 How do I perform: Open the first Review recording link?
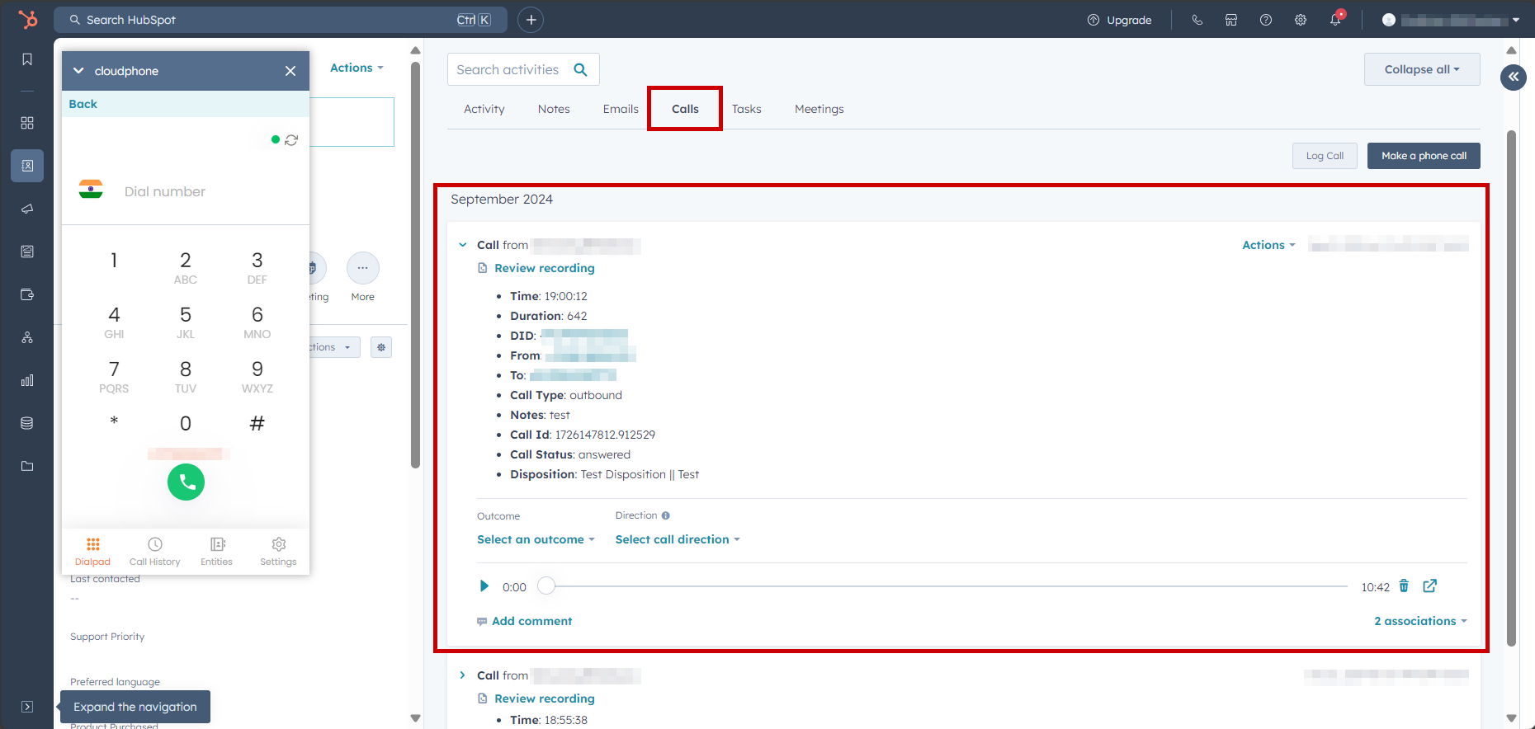pyautogui.click(x=545, y=268)
